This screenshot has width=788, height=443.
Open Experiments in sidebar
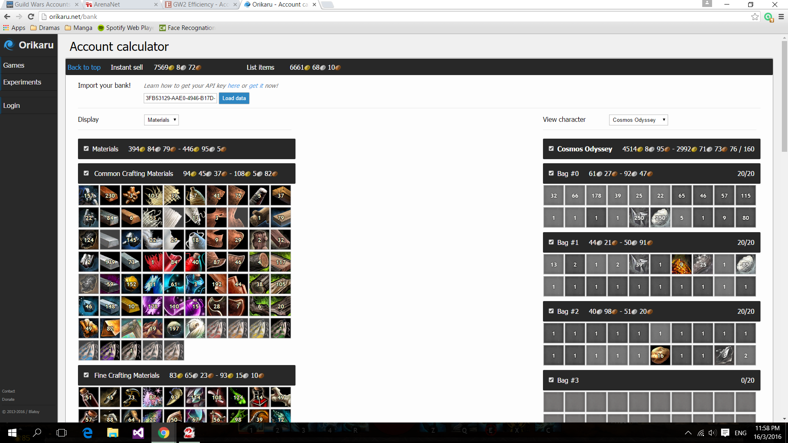(x=29, y=82)
